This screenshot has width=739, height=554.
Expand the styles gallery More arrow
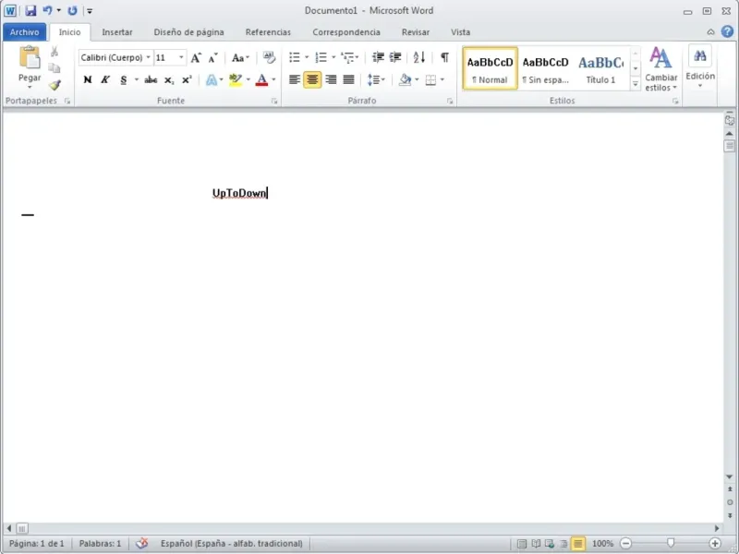tap(636, 84)
